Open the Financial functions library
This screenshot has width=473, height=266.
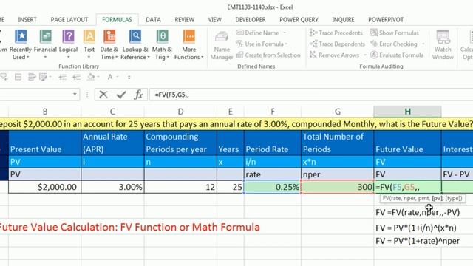coord(45,44)
